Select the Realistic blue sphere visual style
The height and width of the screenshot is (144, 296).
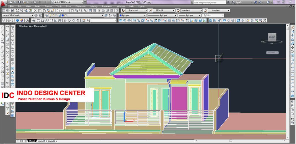(x=18, y=20)
